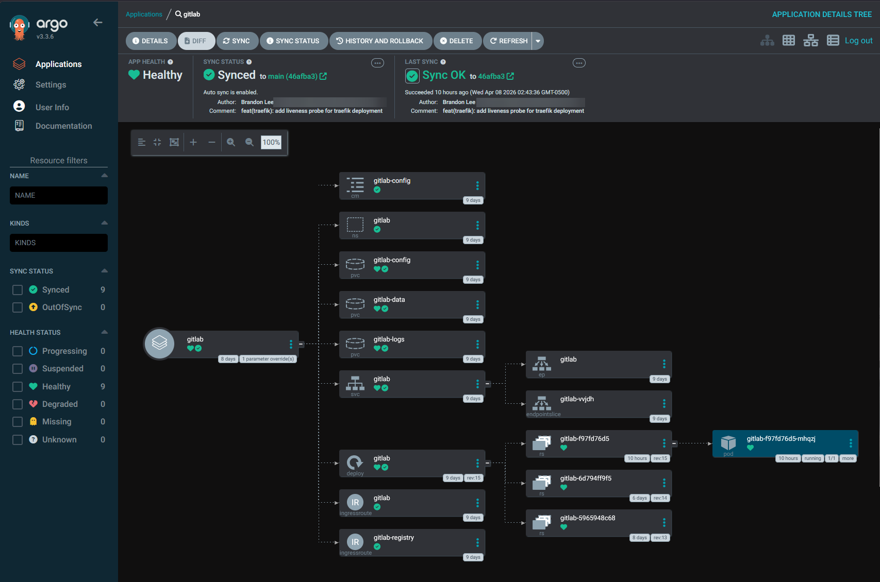Screen dimensions: 880x582
Task: Click the collapse-all nodes compress icon
Action: (x=157, y=142)
